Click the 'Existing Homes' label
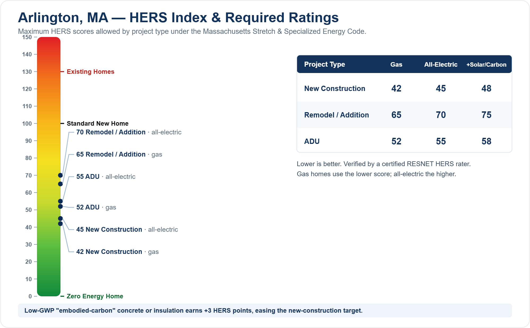530x328 pixels. [90, 72]
